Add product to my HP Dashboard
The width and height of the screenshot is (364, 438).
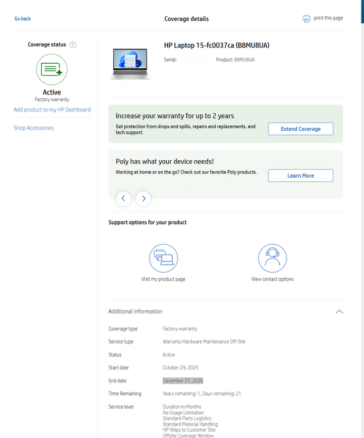pyautogui.click(x=52, y=109)
